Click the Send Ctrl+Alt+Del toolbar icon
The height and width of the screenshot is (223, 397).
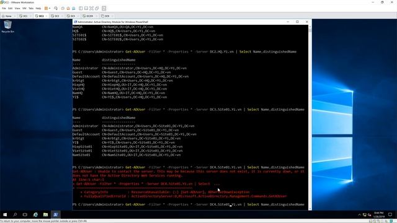(x=56, y=8)
